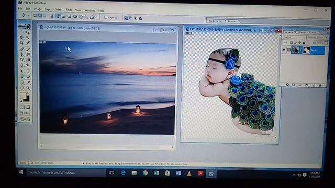Screen dimensions: 335x188
Task: Select the Gradient tool
Action: [28, 60]
